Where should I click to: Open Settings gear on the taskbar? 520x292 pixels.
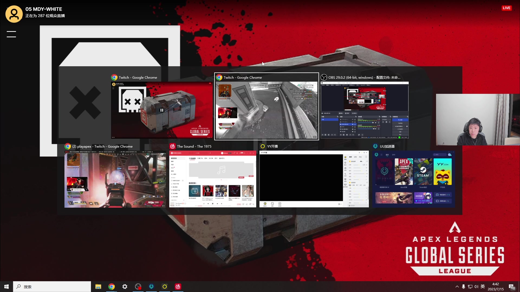(x=125, y=287)
